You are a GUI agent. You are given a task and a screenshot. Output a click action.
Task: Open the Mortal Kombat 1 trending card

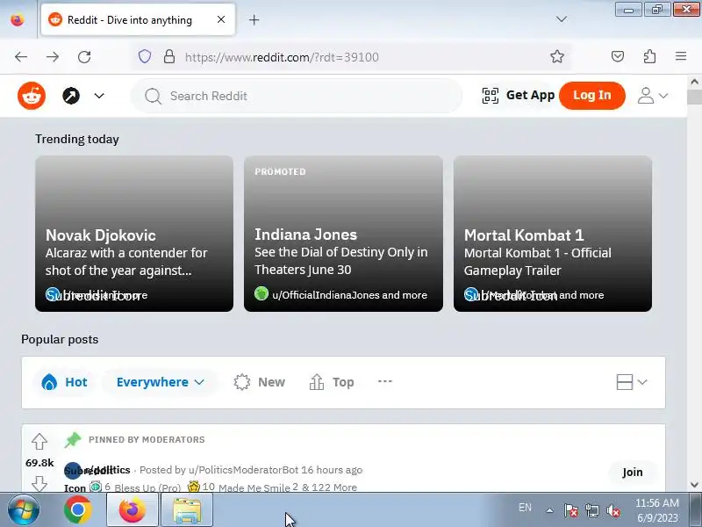pos(553,234)
